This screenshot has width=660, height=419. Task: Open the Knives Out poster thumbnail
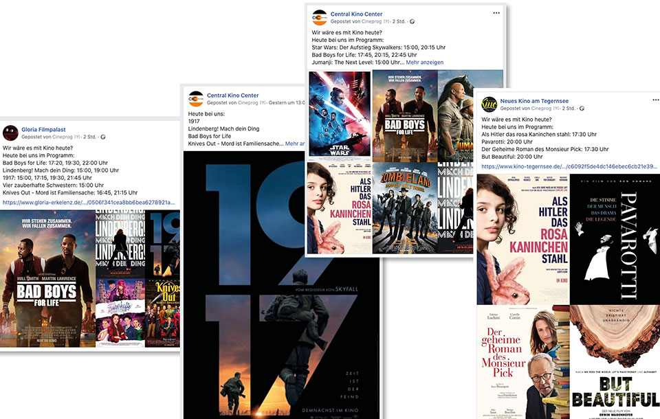click(162, 313)
